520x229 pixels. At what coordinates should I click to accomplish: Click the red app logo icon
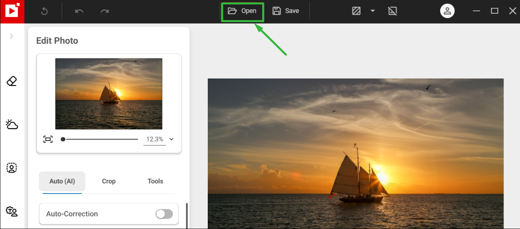[x=12, y=11]
